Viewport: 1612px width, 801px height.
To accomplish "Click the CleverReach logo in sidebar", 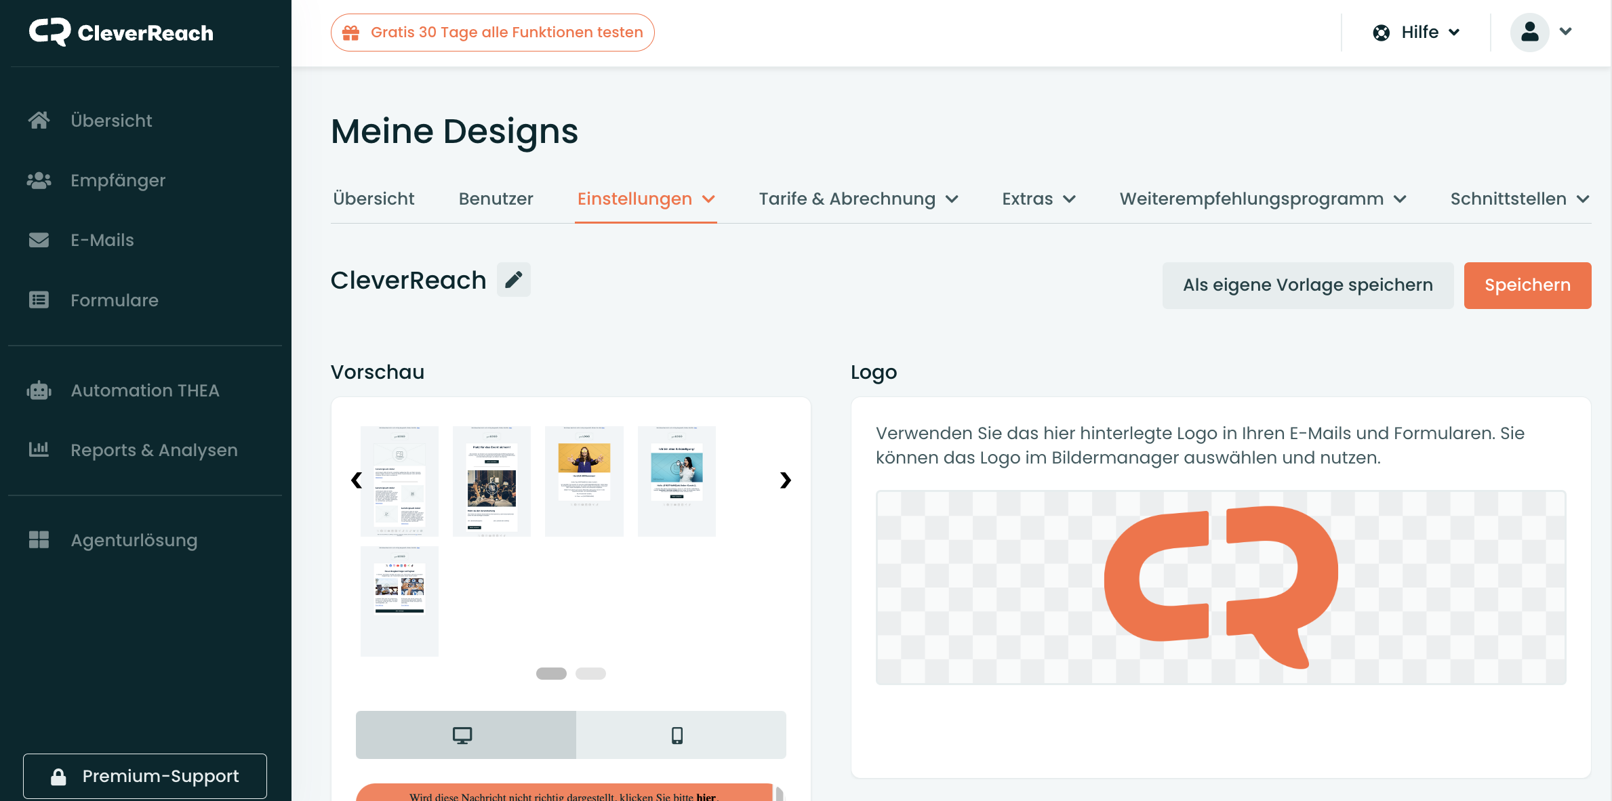I will click(x=121, y=33).
